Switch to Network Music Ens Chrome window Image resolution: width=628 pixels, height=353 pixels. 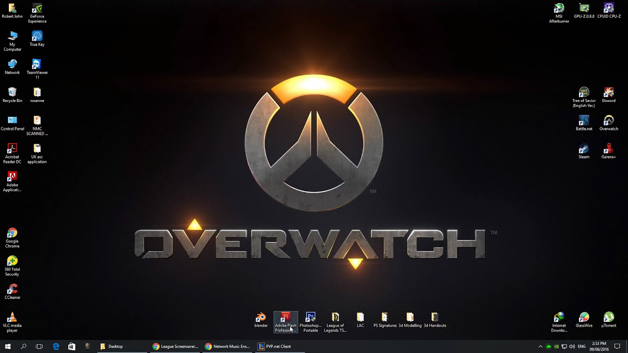227,346
